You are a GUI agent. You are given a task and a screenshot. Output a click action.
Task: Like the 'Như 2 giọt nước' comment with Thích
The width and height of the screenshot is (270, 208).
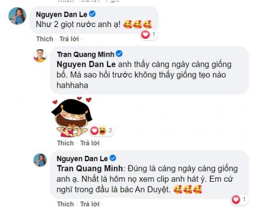[x=45, y=39]
